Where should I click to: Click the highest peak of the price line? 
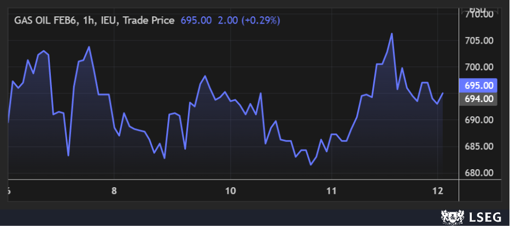pos(392,34)
